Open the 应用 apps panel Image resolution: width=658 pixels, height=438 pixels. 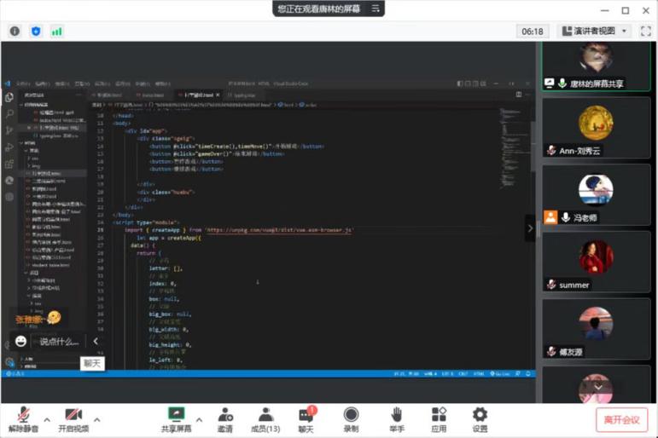[x=439, y=418]
